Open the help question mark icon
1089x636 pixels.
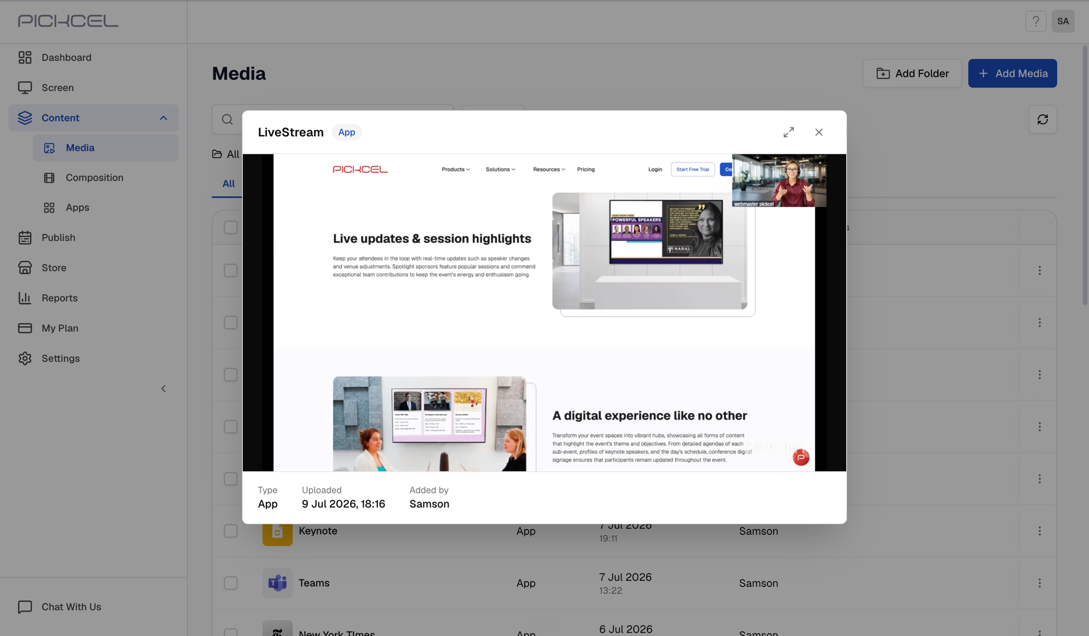tap(1036, 21)
